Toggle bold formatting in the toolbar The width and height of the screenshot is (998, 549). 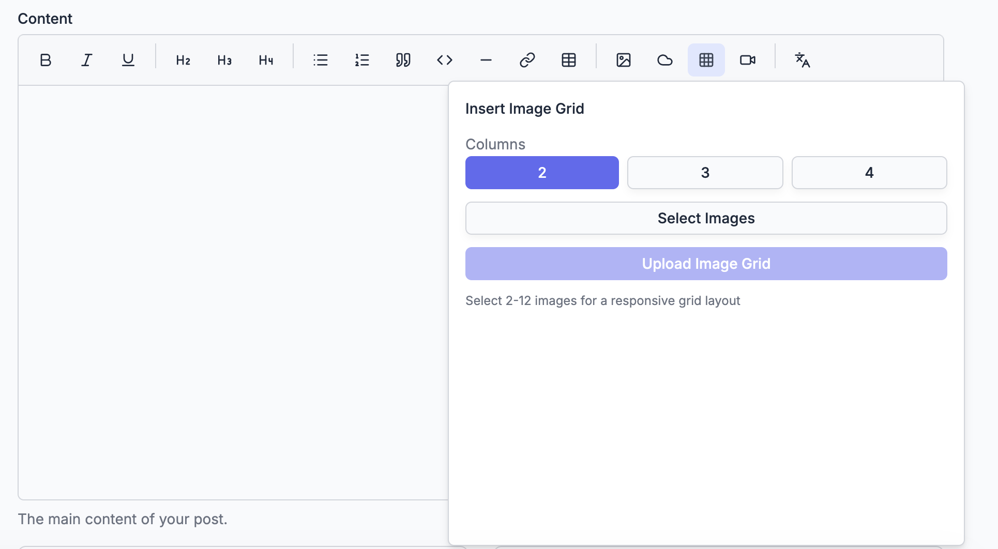tap(46, 60)
